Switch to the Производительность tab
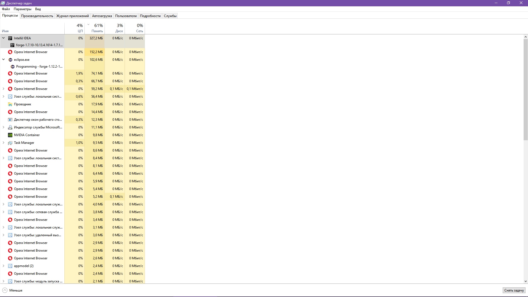The height and width of the screenshot is (297, 528). point(37,16)
